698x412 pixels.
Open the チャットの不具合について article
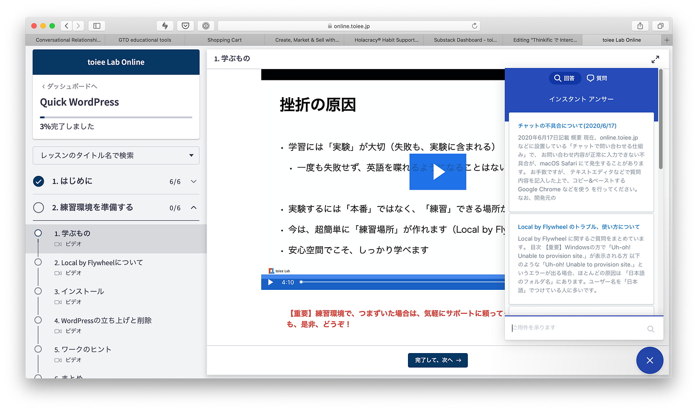(x=567, y=126)
